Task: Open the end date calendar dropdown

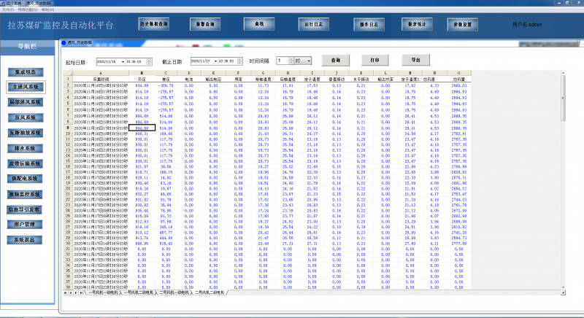Action: pyautogui.click(x=215, y=61)
